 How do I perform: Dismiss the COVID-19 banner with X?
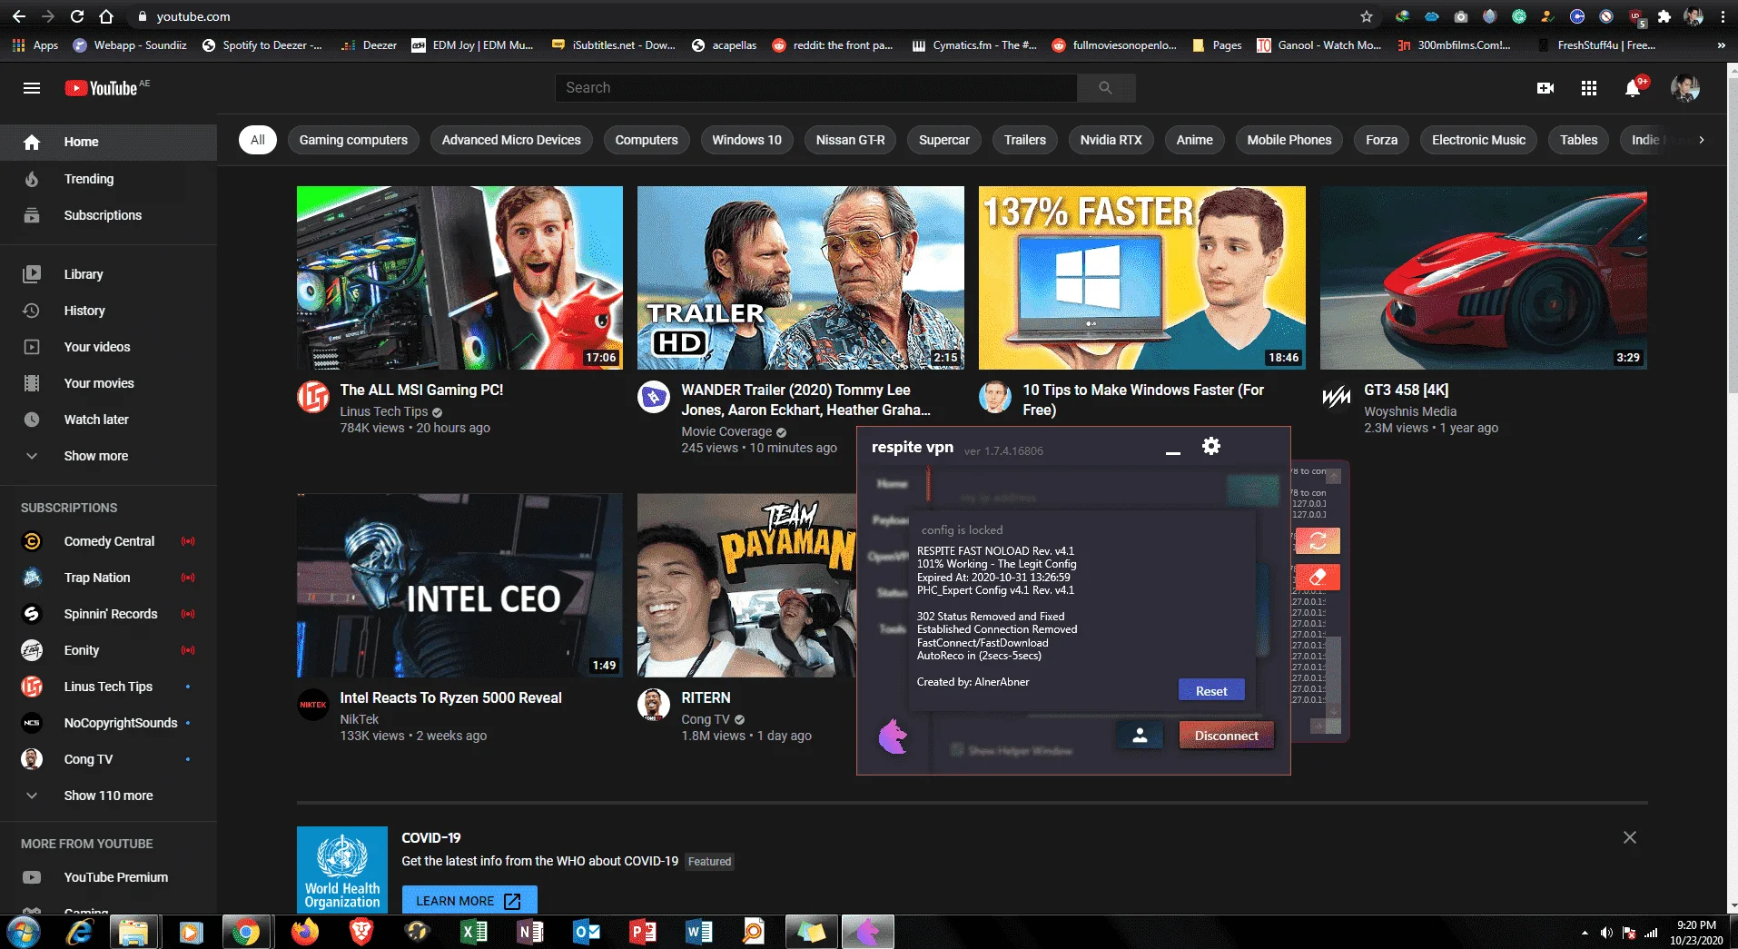(x=1630, y=837)
